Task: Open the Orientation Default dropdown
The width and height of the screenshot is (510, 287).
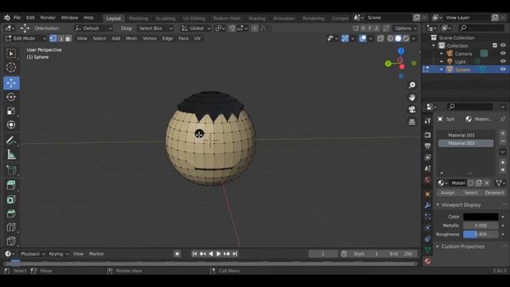Action: pos(93,29)
